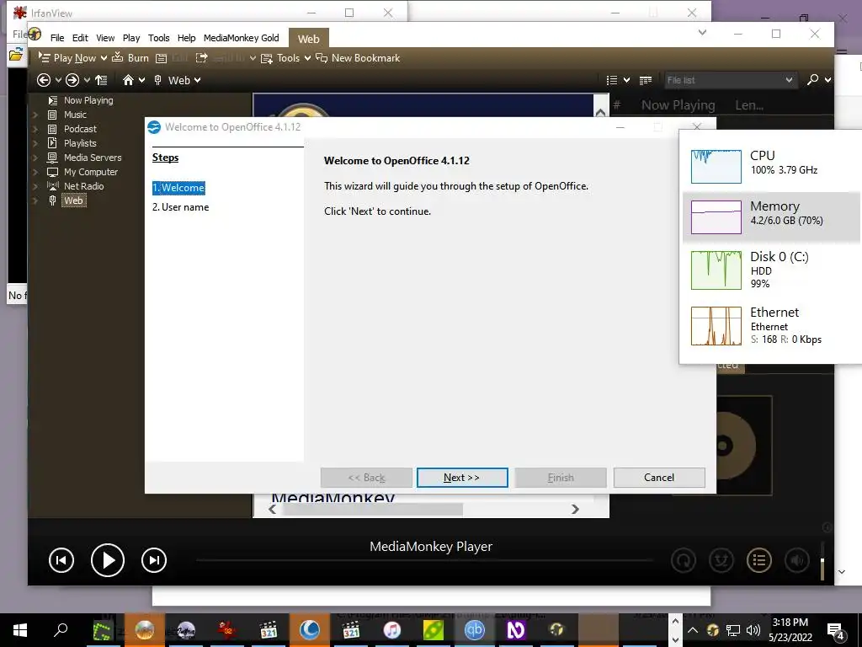Skip to the previous track

pyautogui.click(x=61, y=560)
